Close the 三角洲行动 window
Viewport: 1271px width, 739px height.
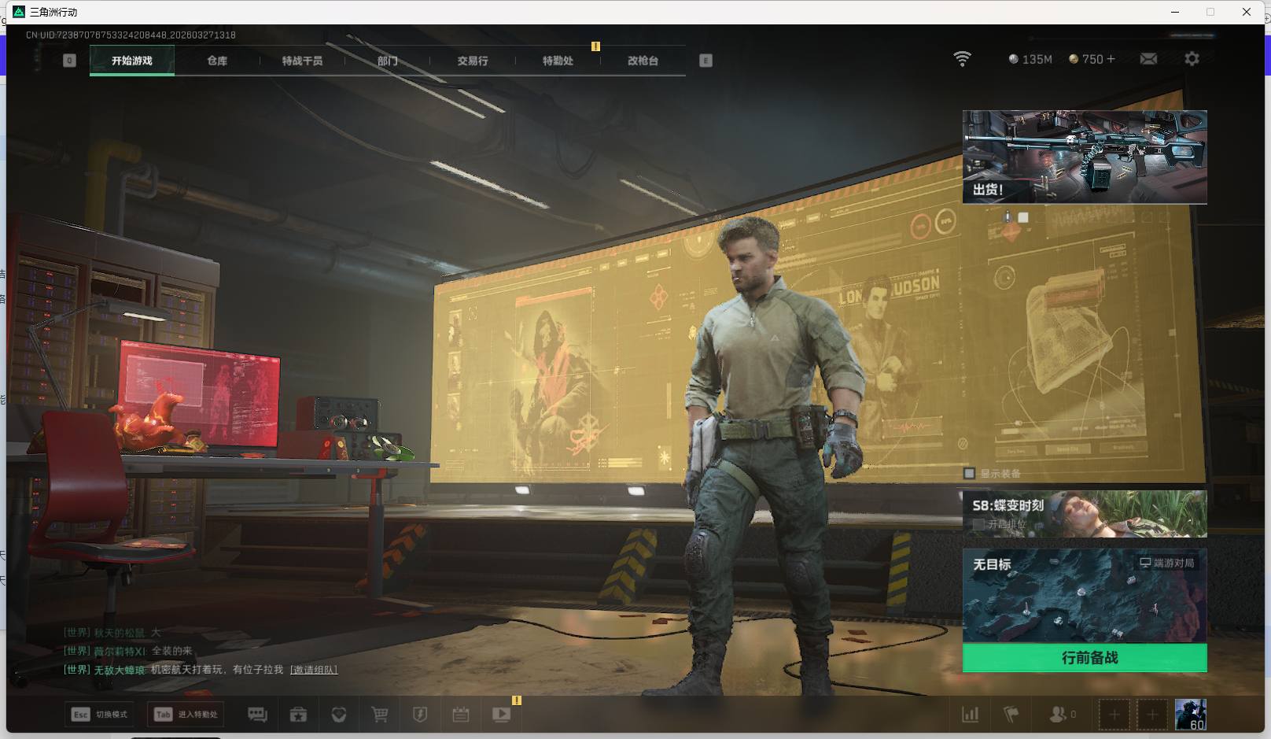[x=1247, y=12]
